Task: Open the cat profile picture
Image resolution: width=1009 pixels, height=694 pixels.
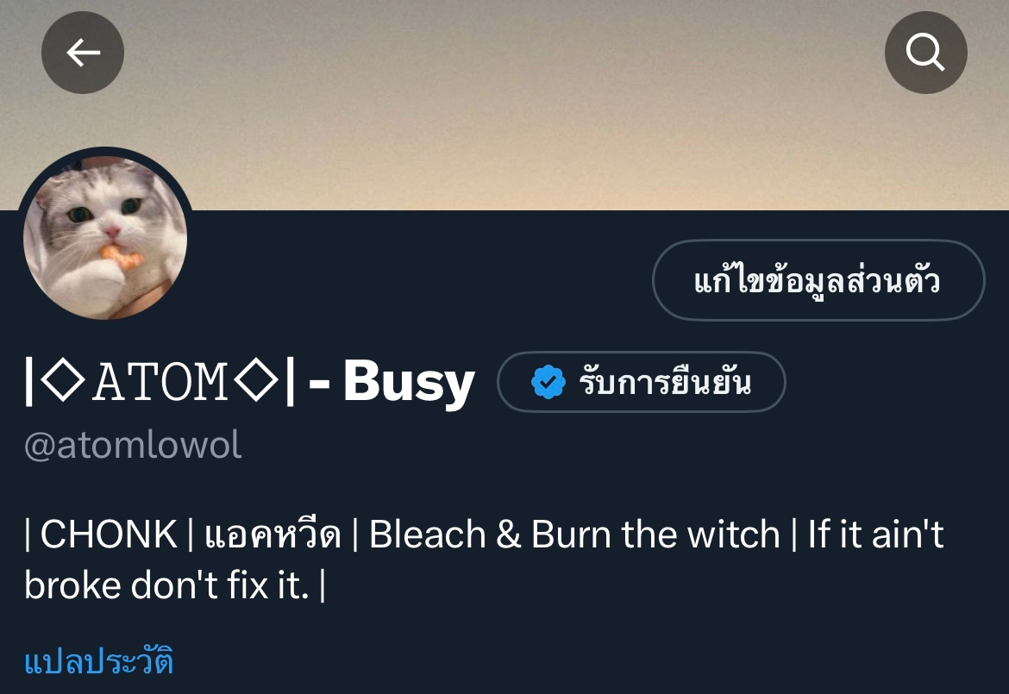Action: 105,237
